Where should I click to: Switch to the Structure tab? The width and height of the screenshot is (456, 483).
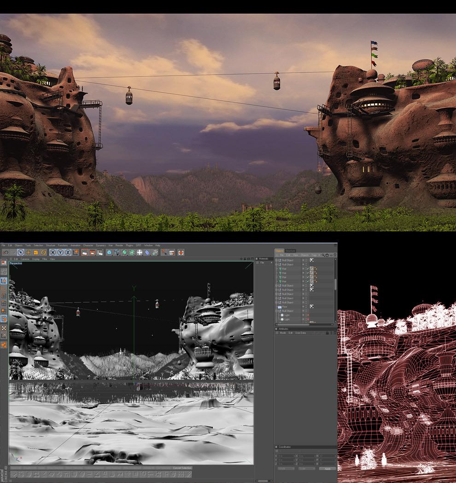[290, 251]
